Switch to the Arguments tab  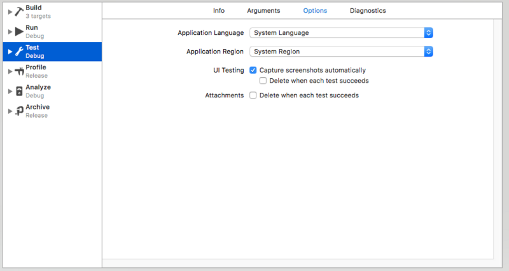click(263, 11)
